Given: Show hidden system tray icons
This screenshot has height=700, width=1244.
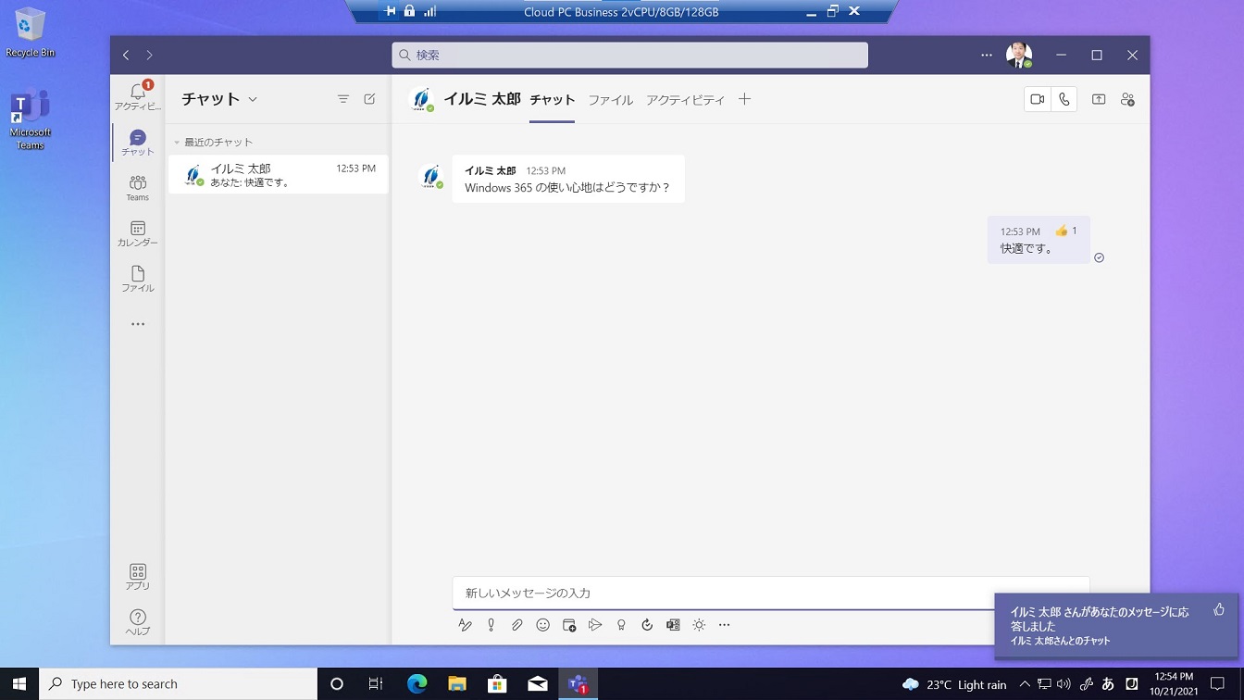Looking at the screenshot, I should tap(1025, 684).
